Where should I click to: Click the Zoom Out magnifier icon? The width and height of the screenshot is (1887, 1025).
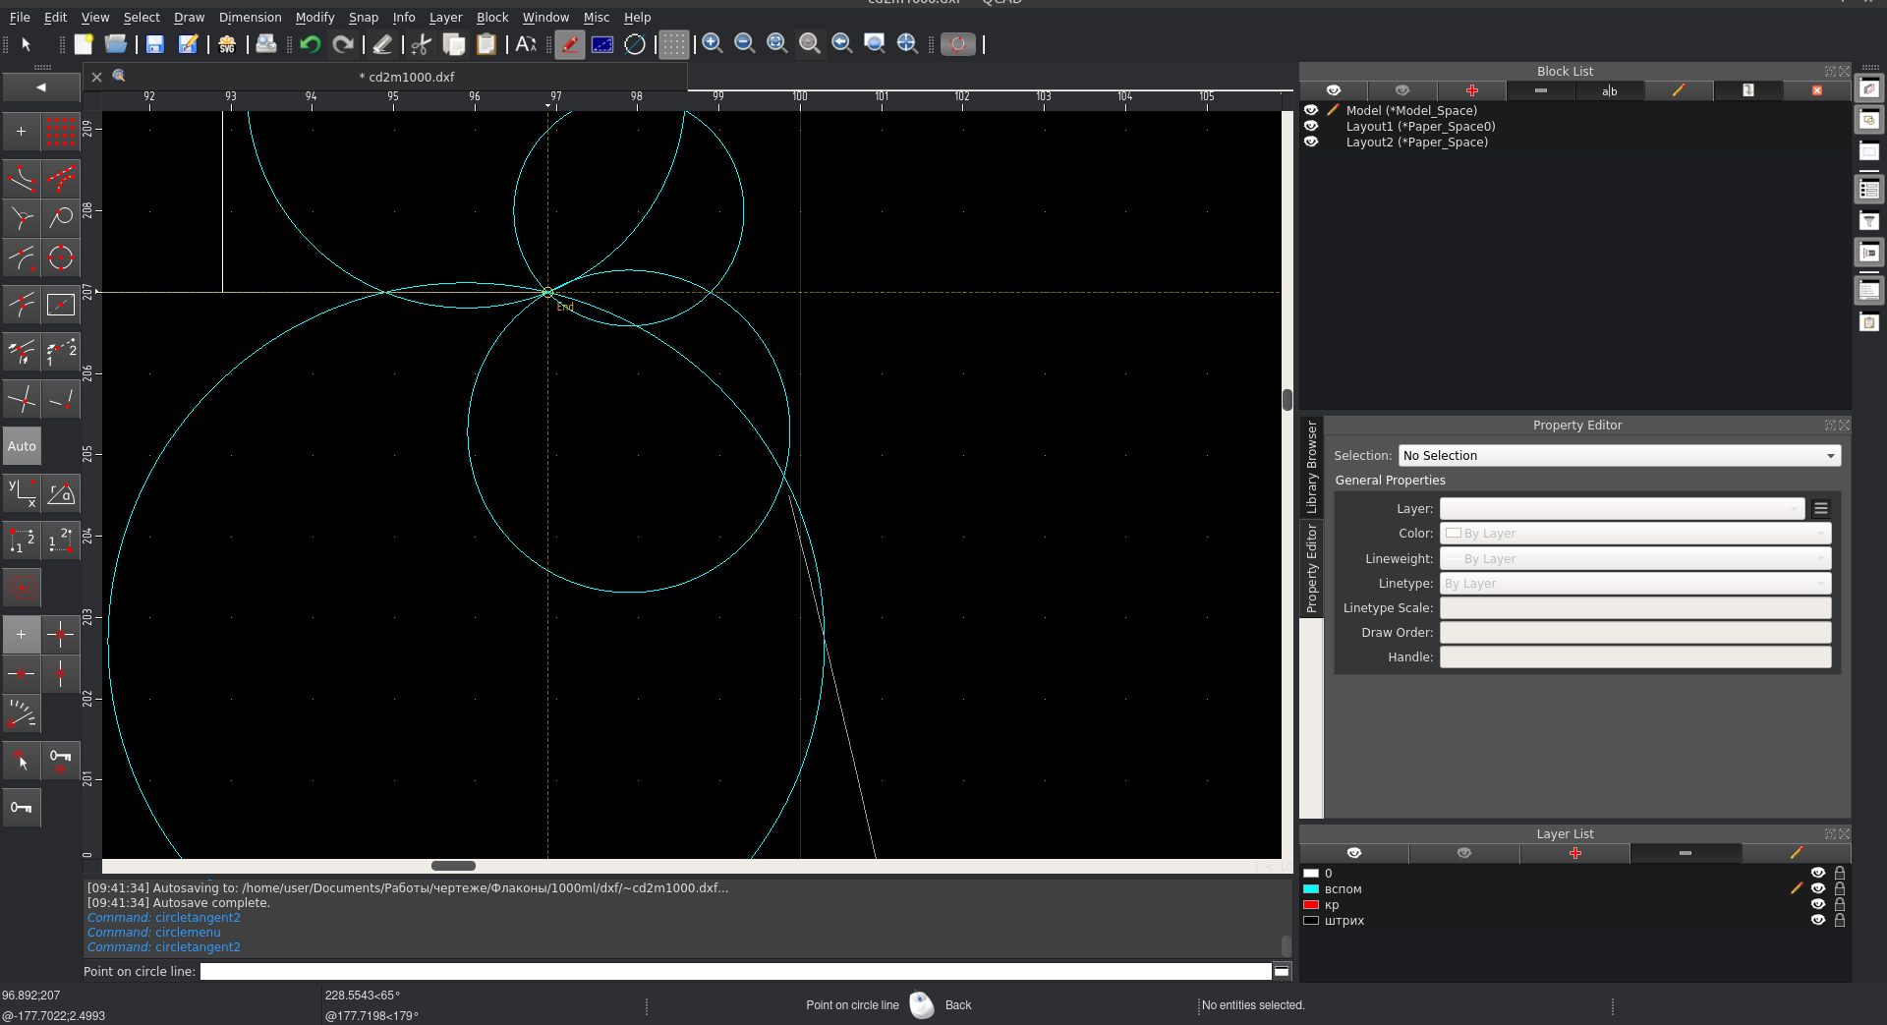click(x=745, y=44)
